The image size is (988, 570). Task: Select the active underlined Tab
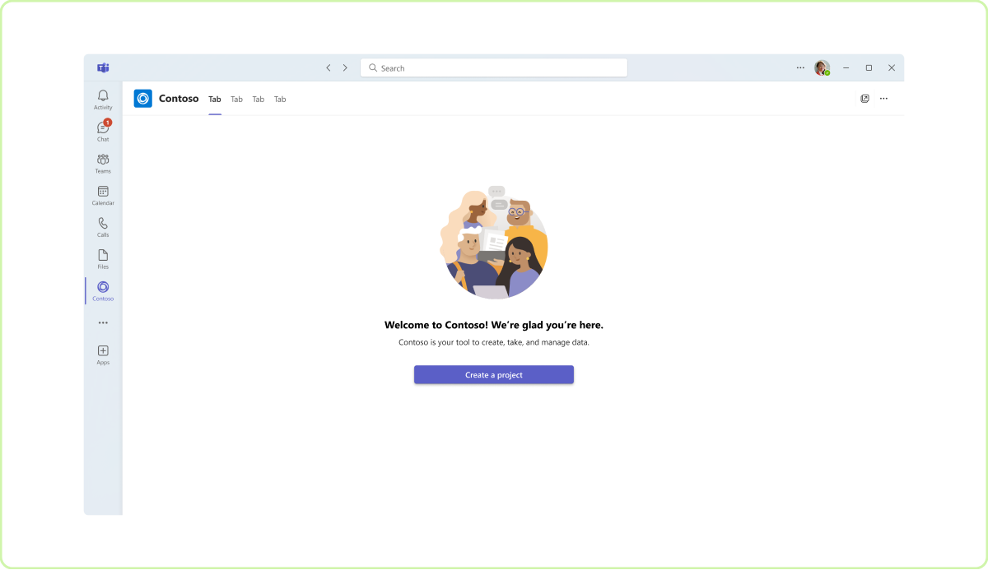tap(215, 100)
